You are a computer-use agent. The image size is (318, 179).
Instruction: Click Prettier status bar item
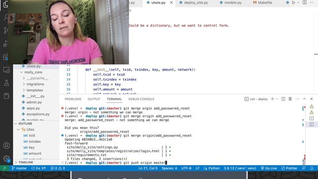click(x=289, y=168)
